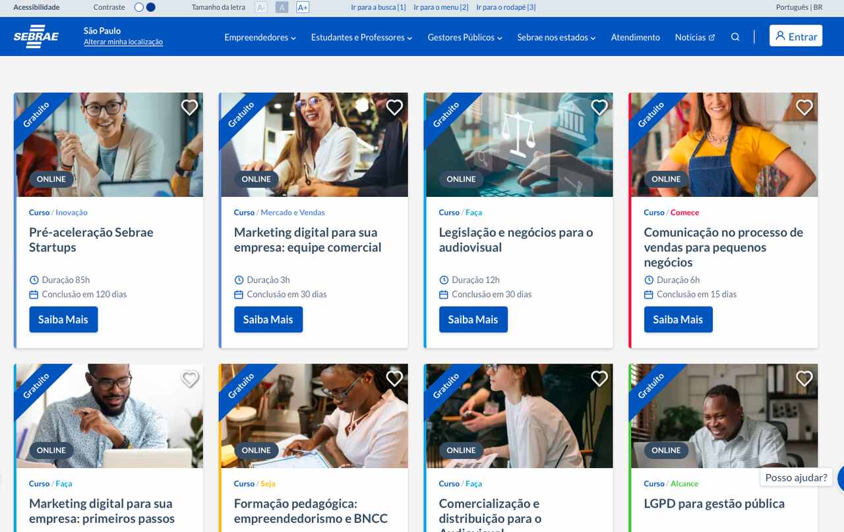This screenshot has width=844, height=532.
Task: Click Saiba Mais for Comunicação no processo de vendas
Action: point(678,319)
